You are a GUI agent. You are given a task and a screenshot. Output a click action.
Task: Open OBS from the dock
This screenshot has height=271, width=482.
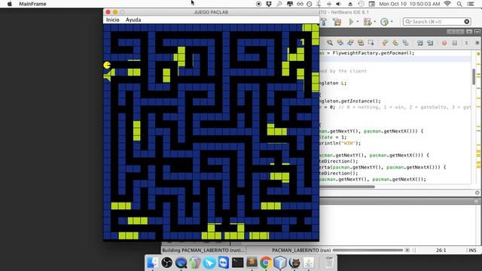(167, 263)
